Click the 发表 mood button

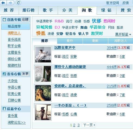[25, 74]
